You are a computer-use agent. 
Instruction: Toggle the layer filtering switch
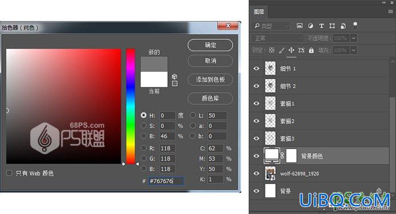tap(355, 26)
